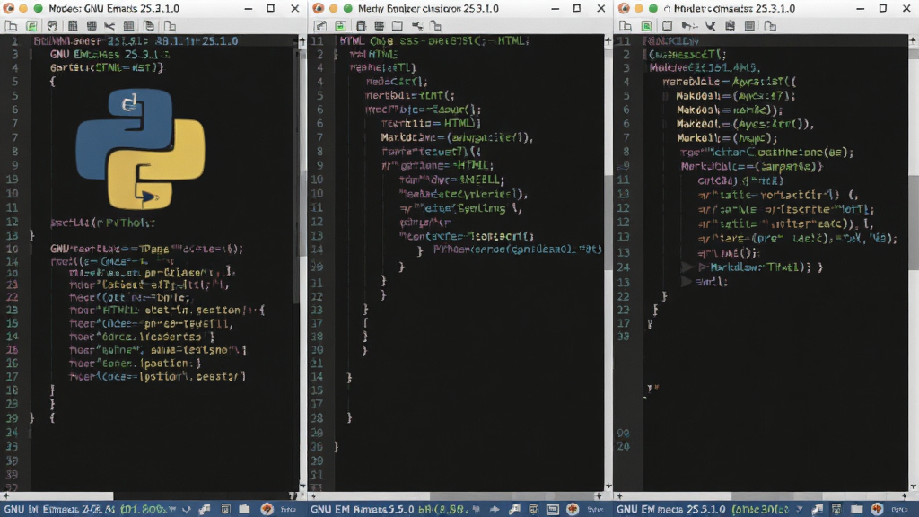
Task: Click the Python logo image in left window
Action: tap(141, 149)
